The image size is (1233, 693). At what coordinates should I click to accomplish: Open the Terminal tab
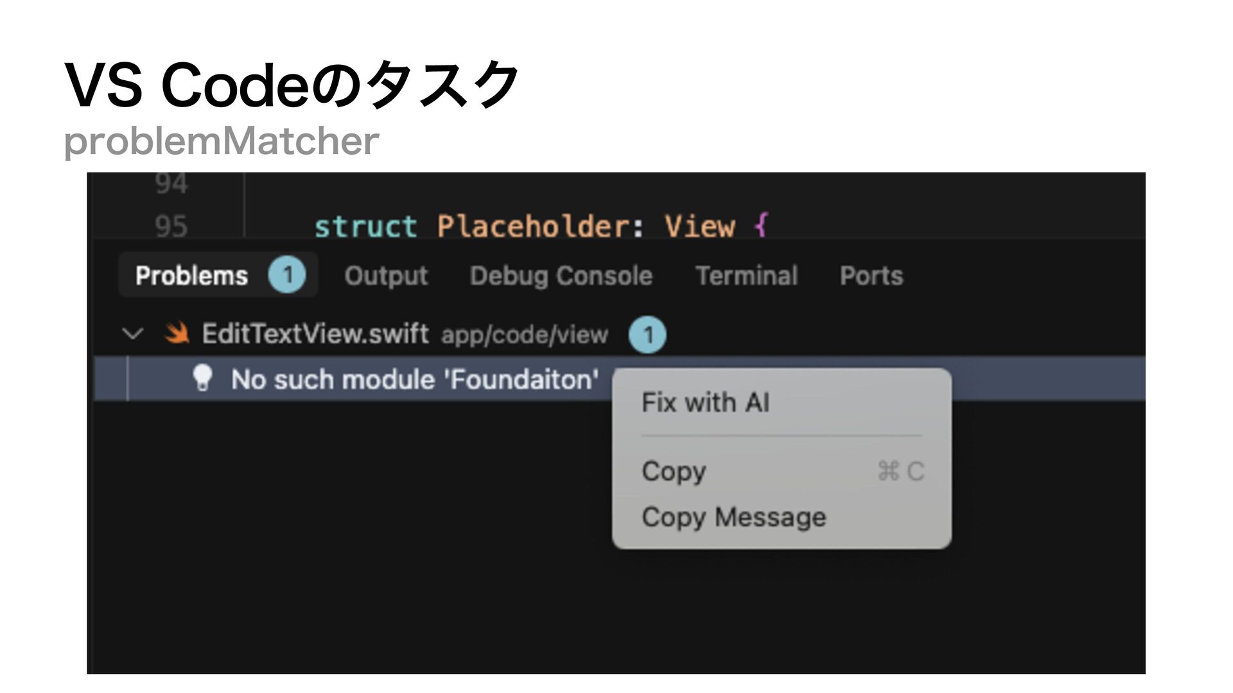coord(747,276)
